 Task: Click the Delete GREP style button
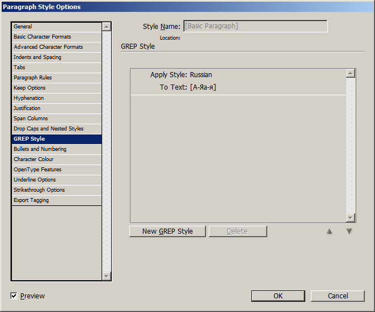pos(238,231)
